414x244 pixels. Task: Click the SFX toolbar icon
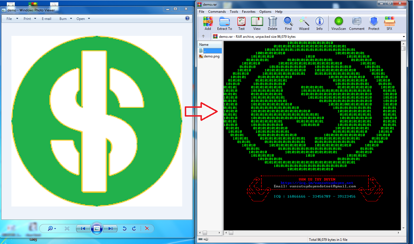coord(389,23)
